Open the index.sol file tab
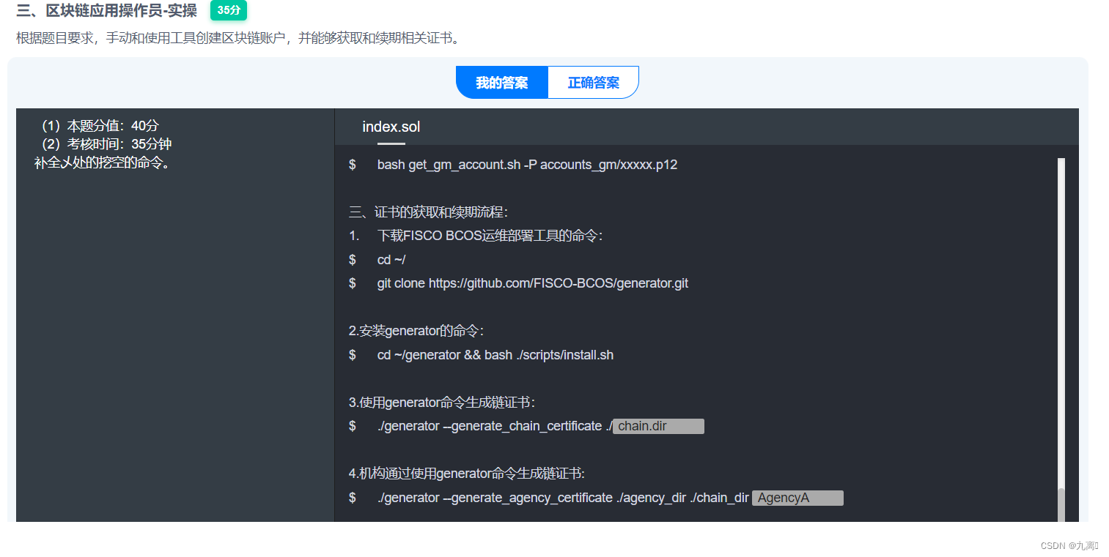The height and width of the screenshot is (557, 1109). [x=391, y=127]
